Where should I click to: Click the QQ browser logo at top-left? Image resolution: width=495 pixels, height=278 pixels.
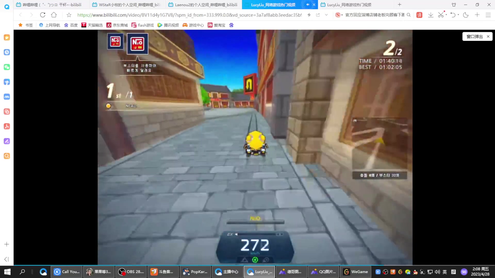[7, 6]
